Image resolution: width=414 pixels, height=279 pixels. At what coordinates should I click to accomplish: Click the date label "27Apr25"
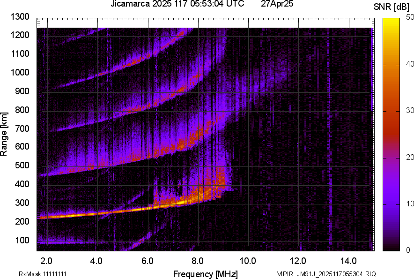[x=277, y=4]
